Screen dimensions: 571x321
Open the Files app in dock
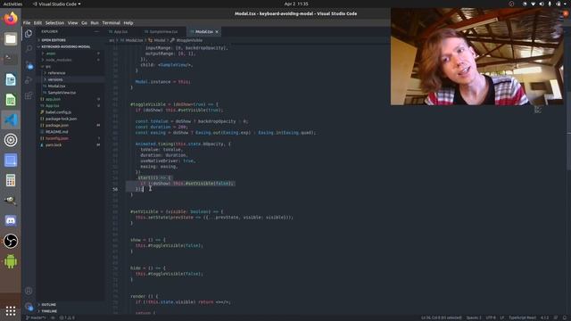[11, 38]
